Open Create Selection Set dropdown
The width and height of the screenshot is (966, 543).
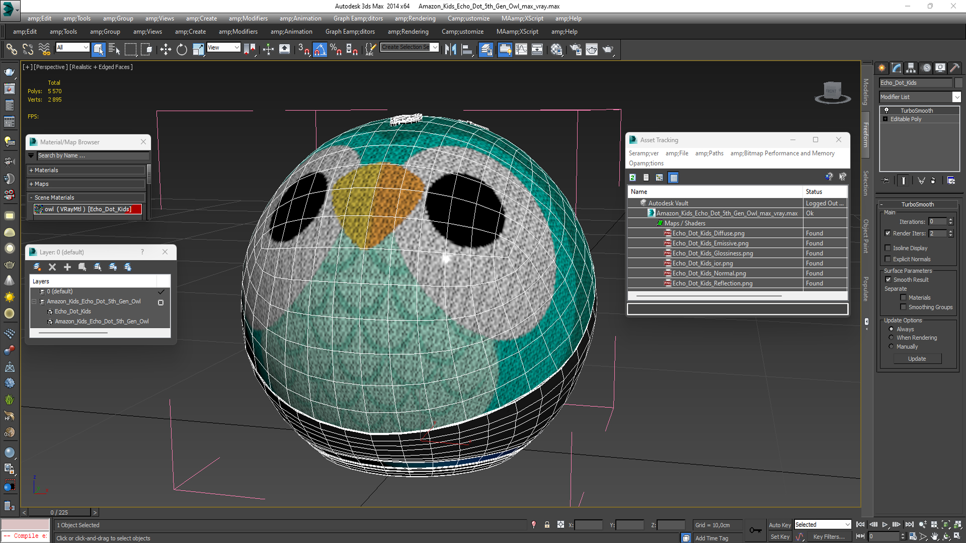click(x=410, y=47)
